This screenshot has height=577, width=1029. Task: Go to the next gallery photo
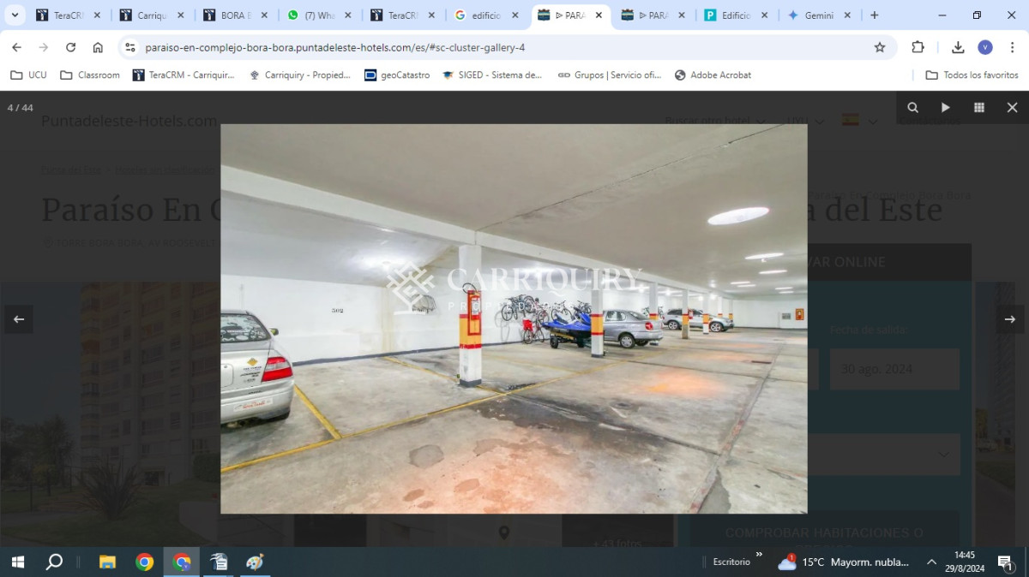1009,319
